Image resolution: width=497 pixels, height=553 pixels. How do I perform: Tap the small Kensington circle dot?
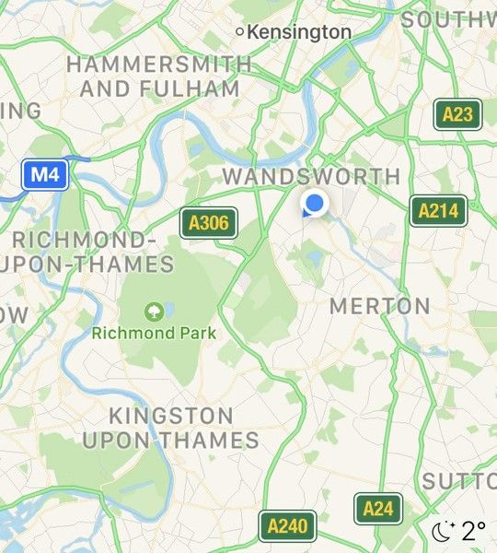click(240, 32)
